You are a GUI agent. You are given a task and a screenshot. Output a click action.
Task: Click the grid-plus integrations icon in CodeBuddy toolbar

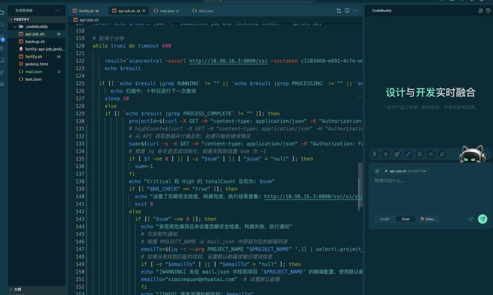(397, 154)
